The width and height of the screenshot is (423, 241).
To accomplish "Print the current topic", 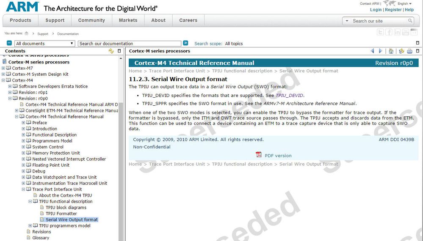I will (x=409, y=51).
